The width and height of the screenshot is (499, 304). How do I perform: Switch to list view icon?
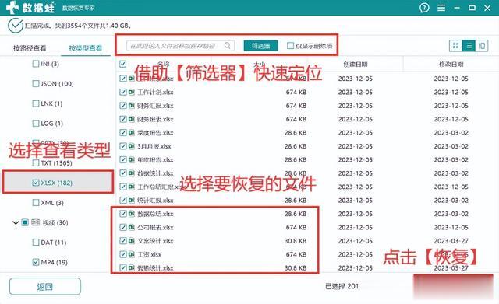coord(469,46)
